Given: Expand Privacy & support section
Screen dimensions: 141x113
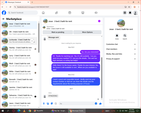Looking at the screenshot, I should point(121,59).
